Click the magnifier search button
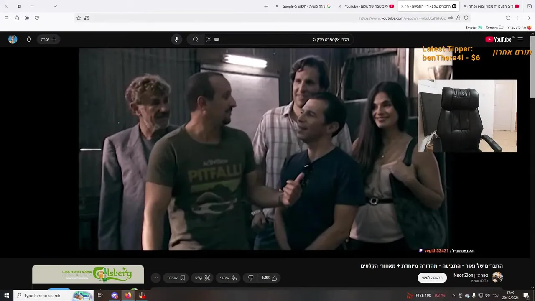This screenshot has height=301, width=535. [195, 39]
